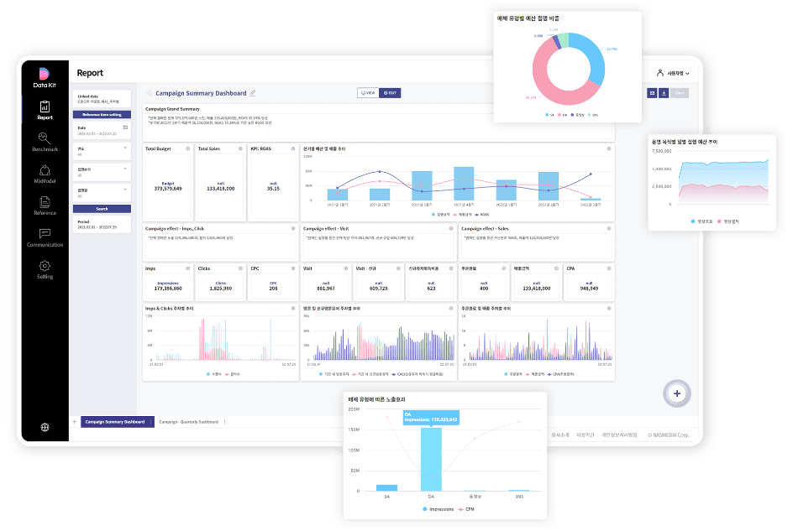Screen dimensions: 788x531
Task: Open Setting gear in the sidebar
Action: coord(45,268)
